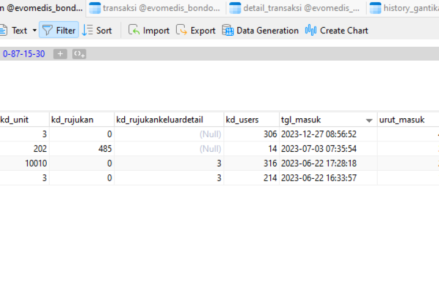Click the Export icon
439x300 pixels.
click(x=181, y=30)
